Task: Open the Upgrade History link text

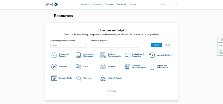Action: (164, 55)
